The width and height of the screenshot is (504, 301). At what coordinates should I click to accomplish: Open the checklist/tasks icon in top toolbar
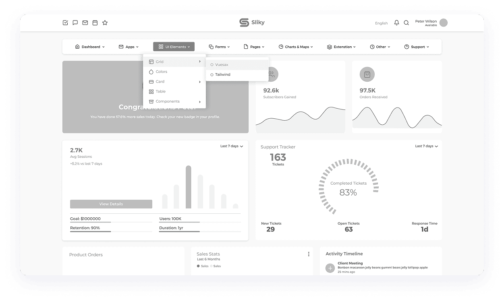(65, 23)
